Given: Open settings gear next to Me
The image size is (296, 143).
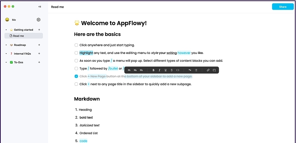Looking at the screenshot, I should (x=38, y=20).
